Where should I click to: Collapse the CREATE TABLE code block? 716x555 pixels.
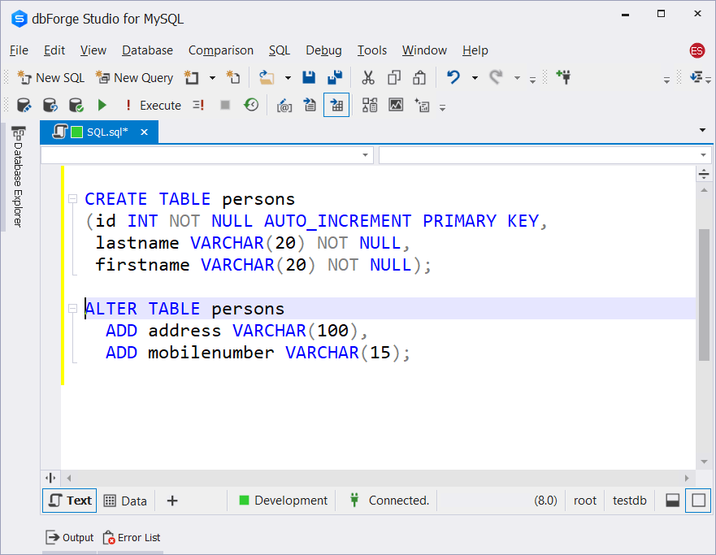(72, 198)
